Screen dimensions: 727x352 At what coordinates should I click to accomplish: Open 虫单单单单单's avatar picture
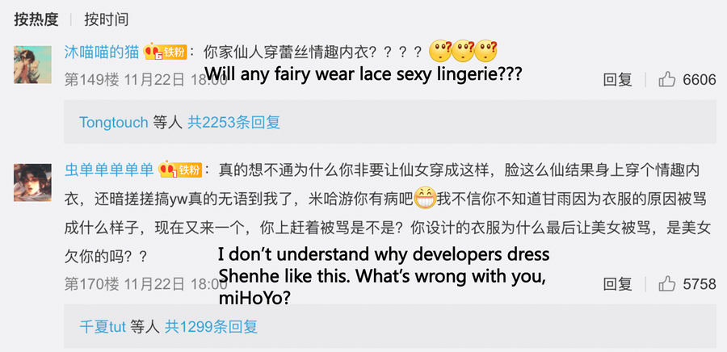click(32, 182)
